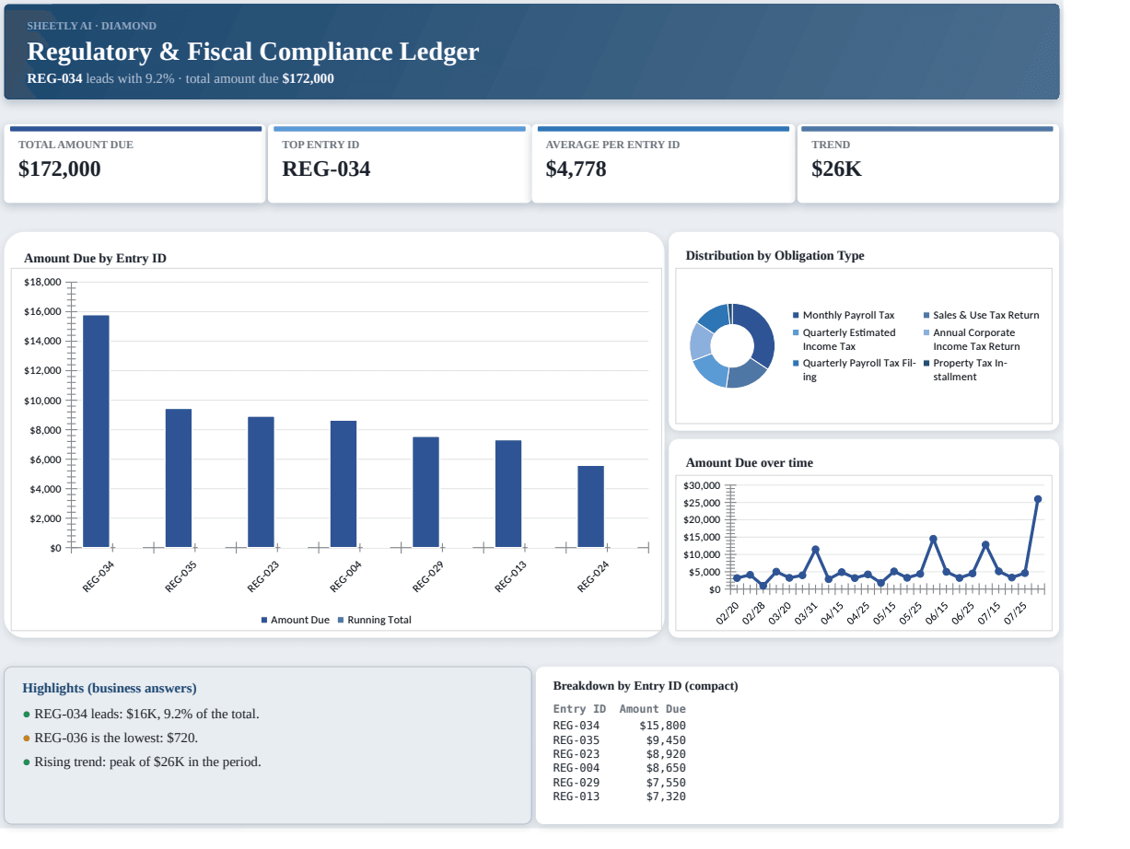Screen dimensions: 1130x849
Task: Click the Amount Due by Entry ID chart title
Action: pyautogui.click(x=95, y=258)
